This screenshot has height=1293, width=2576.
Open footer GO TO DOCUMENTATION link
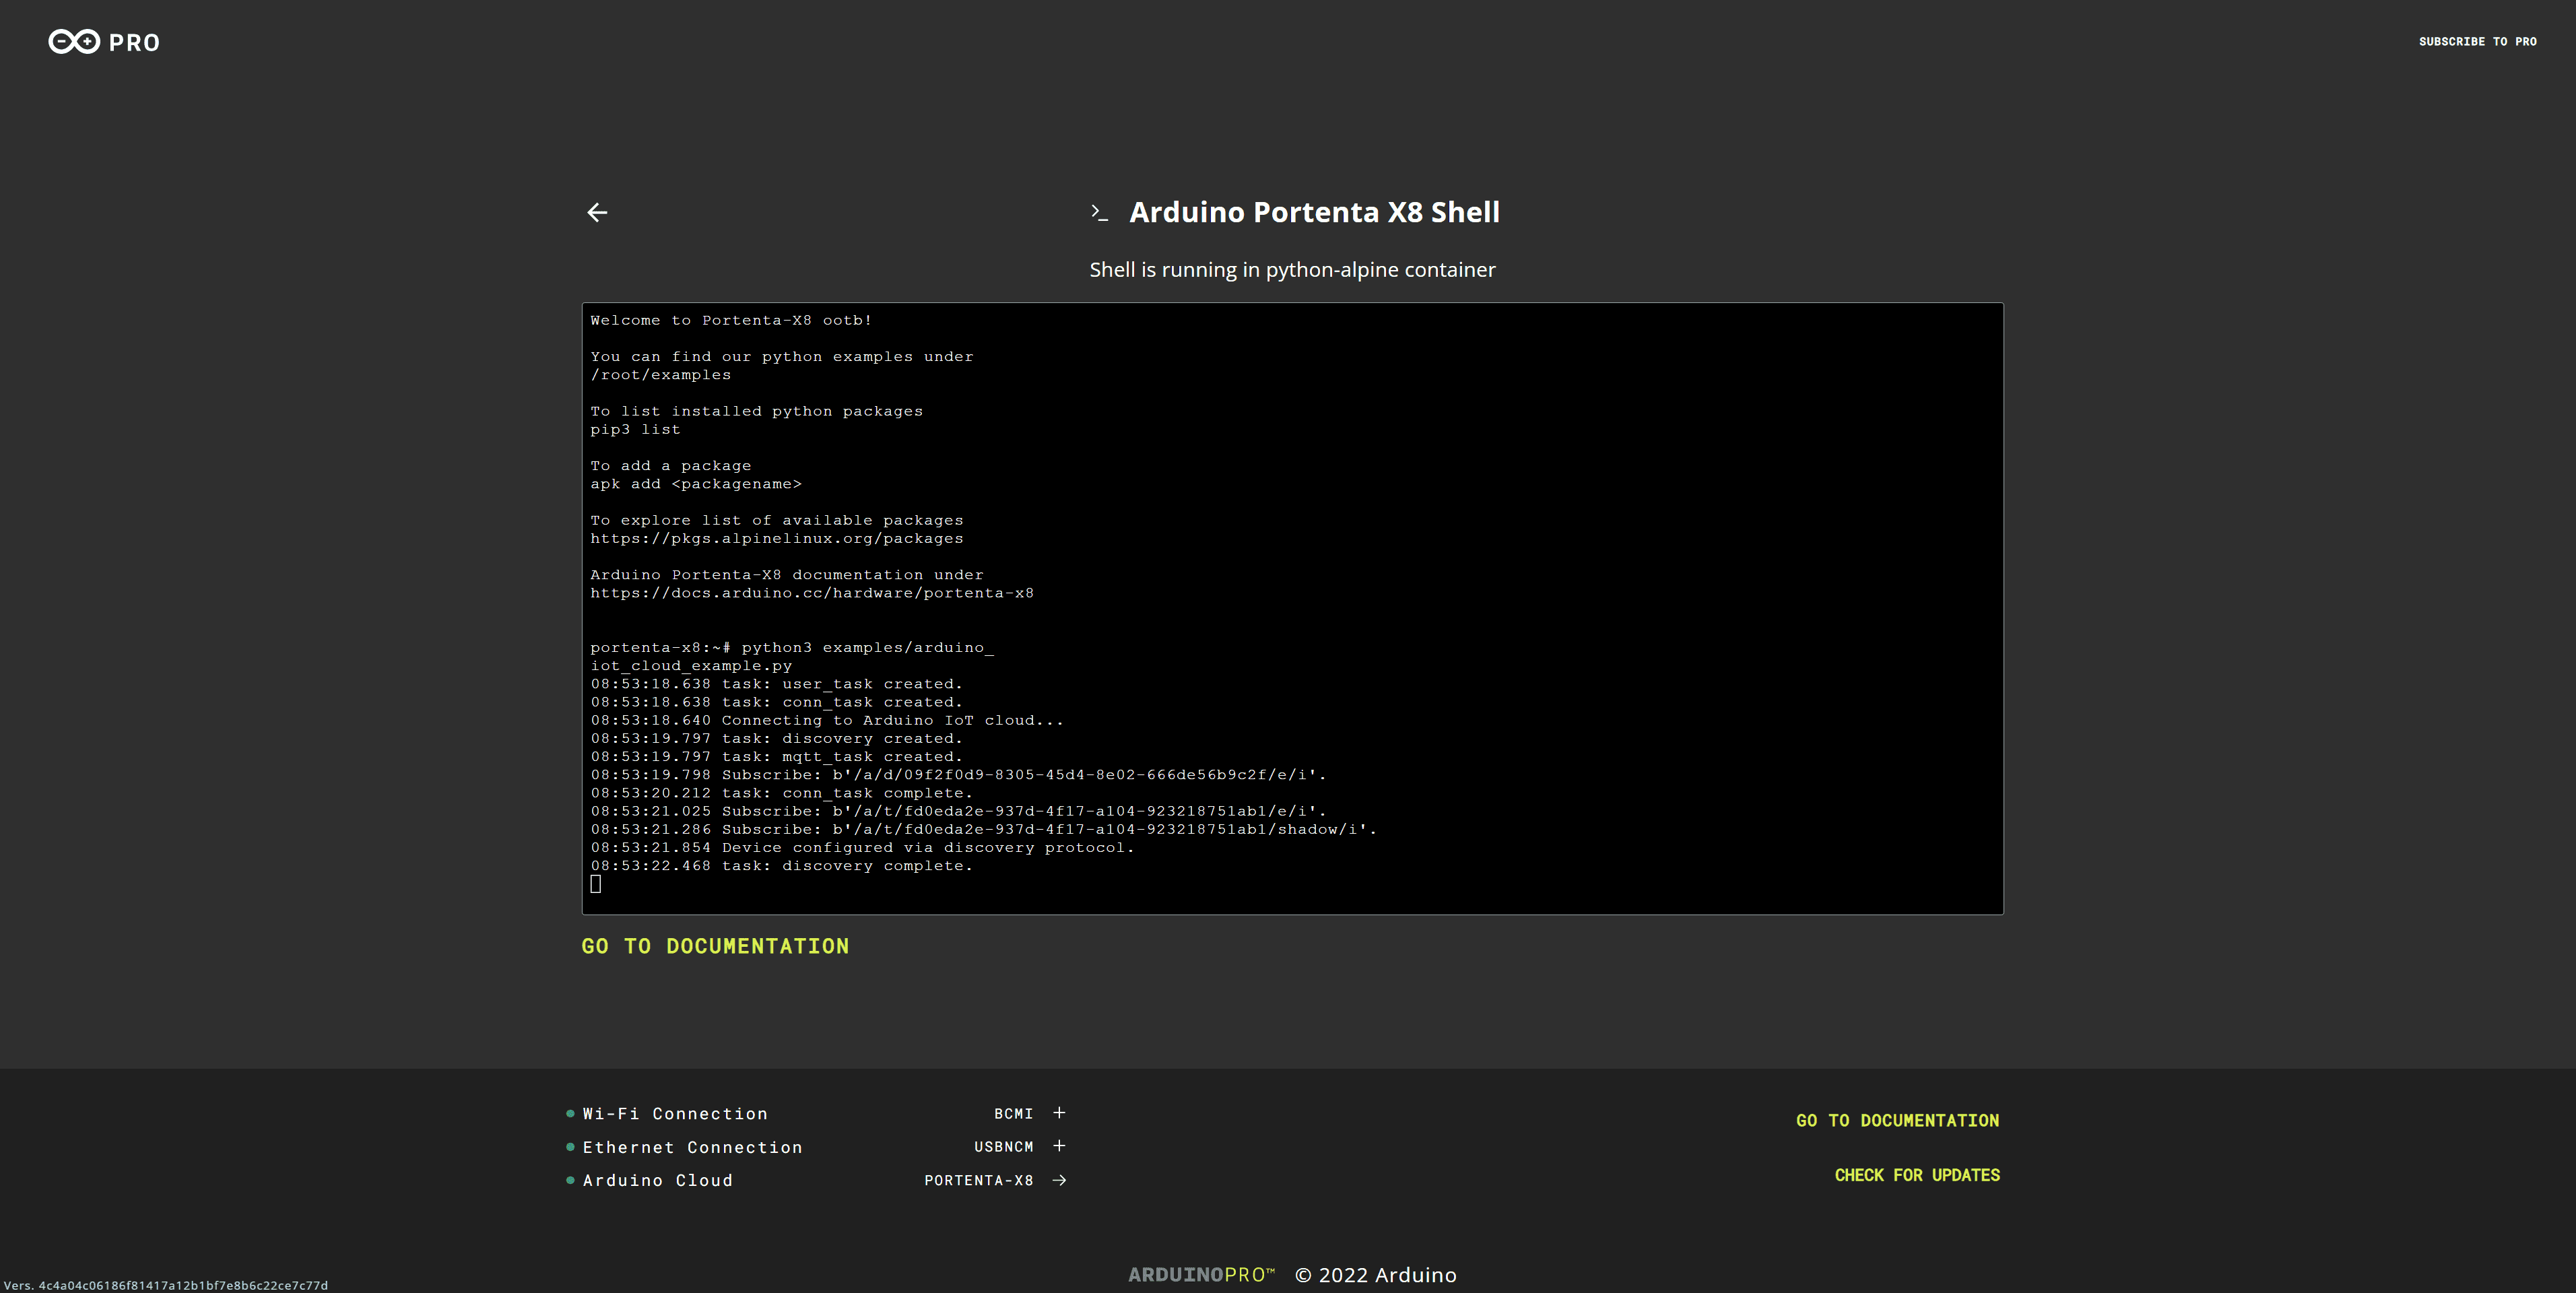pos(1897,1120)
